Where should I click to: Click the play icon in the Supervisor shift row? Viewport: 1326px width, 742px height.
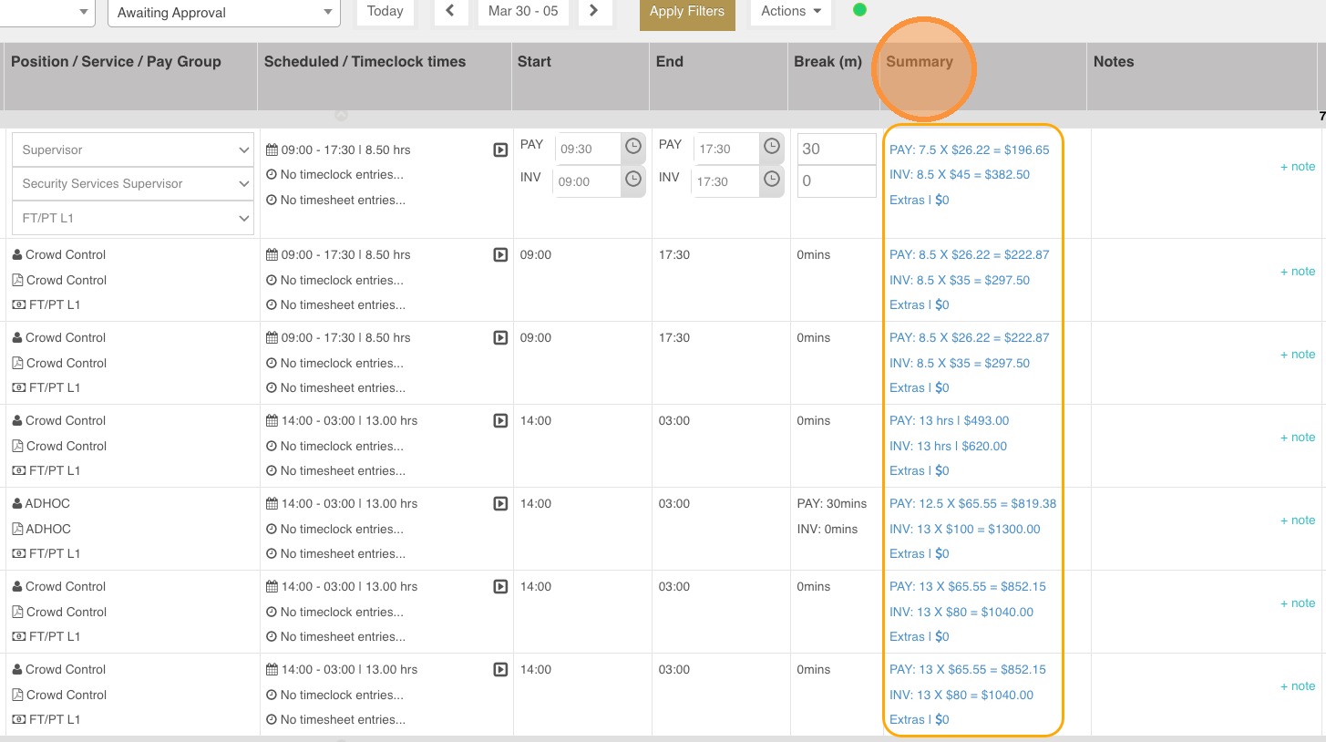point(500,149)
